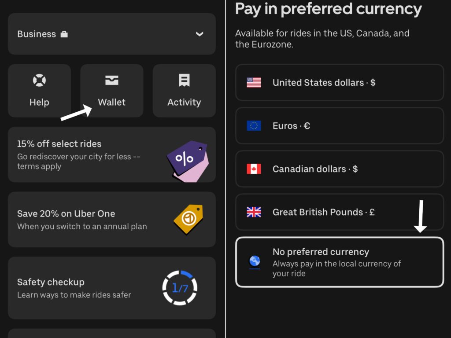Click the United States flag icon
Viewport: 451px width, 338px height.
point(254,82)
